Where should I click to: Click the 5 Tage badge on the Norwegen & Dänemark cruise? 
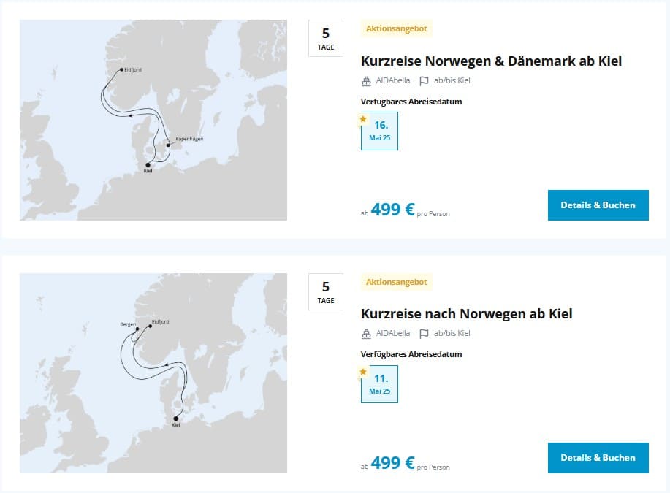point(326,39)
